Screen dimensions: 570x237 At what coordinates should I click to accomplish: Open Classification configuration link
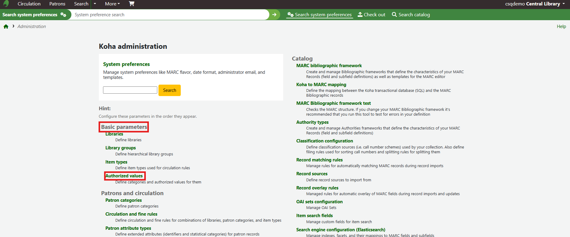pyautogui.click(x=324, y=141)
